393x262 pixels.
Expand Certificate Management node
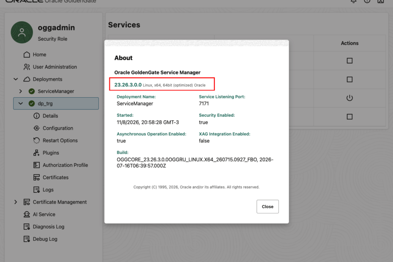(x=16, y=202)
